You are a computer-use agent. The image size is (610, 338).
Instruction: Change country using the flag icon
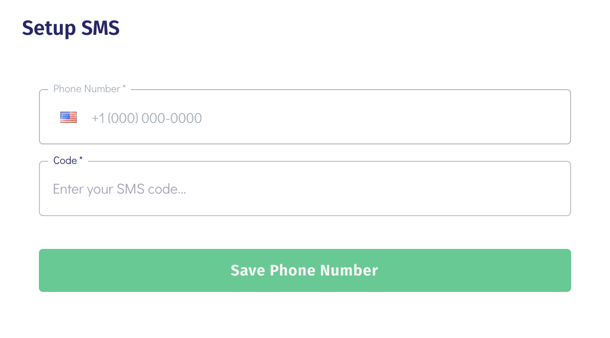coord(69,118)
